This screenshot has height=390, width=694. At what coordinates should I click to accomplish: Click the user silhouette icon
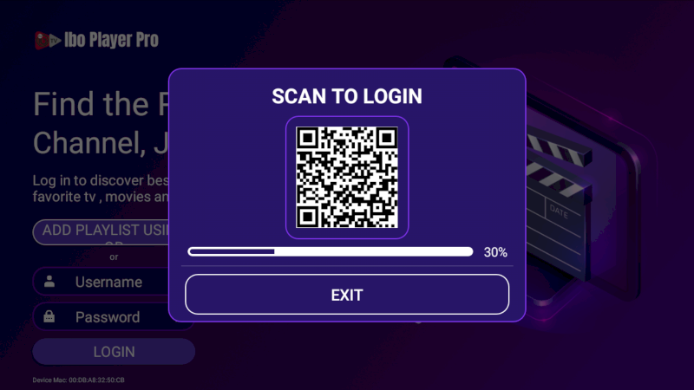pyautogui.click(x=49, y=282)
